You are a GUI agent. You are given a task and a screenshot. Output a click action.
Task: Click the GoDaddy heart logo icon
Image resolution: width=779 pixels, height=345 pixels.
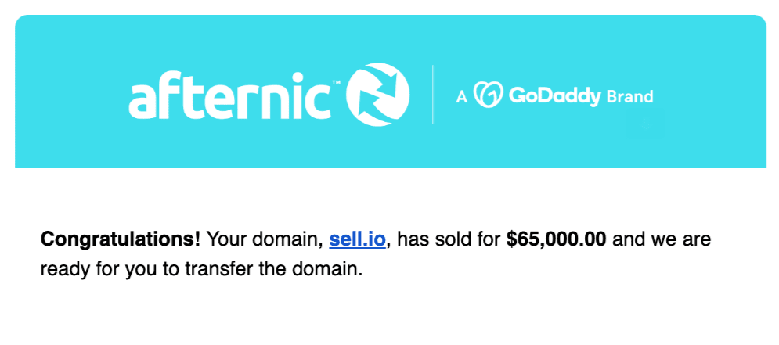489,95
